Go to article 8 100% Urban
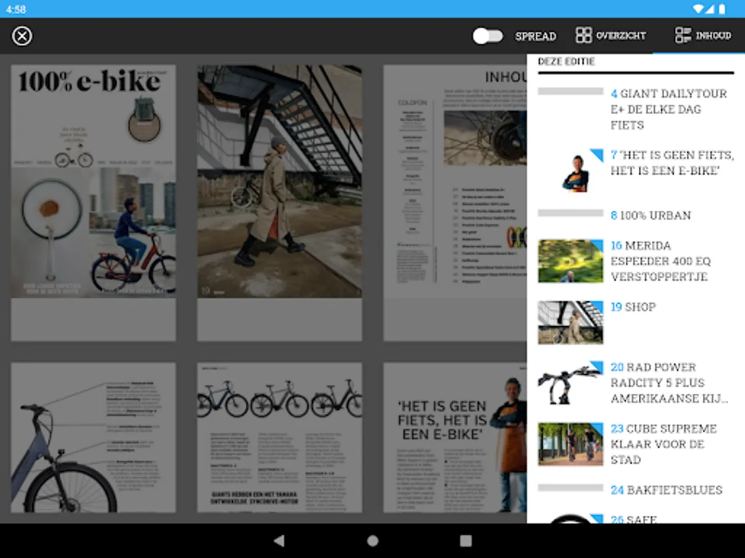The height and width of the screenshot is (558, 745). (636, 215)
